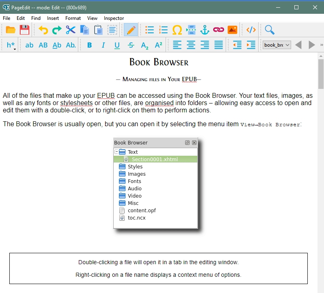Click the 'Double-clicking a file' note text
The width and height of the screenshot is (324, 293).
coord(158,262)
